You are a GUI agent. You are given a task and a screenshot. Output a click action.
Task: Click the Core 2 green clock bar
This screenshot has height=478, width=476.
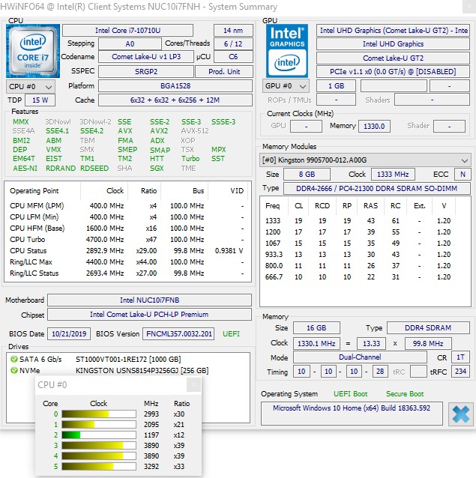click(99, 435)
